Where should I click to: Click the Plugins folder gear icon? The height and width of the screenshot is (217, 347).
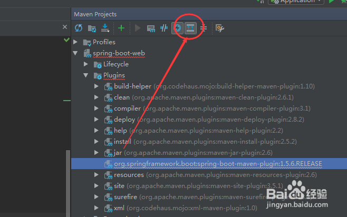coord(98,75)
